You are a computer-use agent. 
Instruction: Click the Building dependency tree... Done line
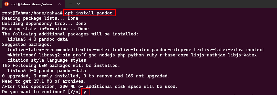point(44,23)
